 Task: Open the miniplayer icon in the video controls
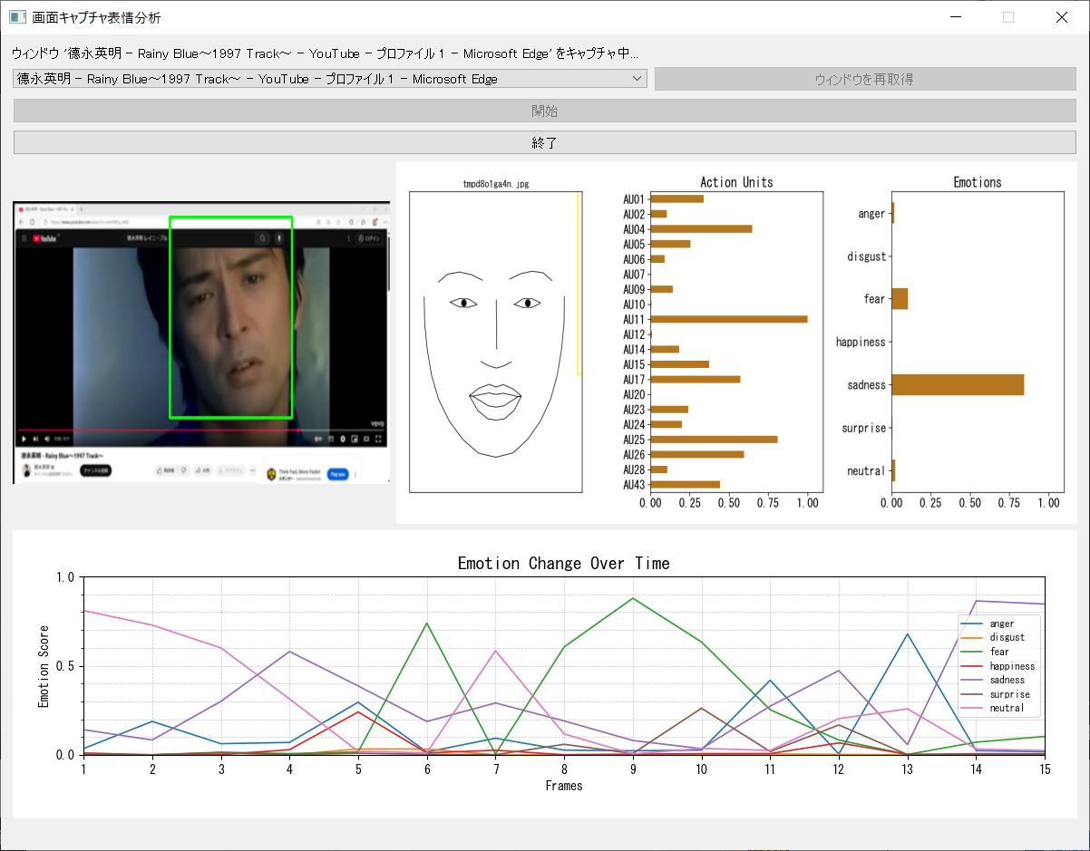pos(354,439)
